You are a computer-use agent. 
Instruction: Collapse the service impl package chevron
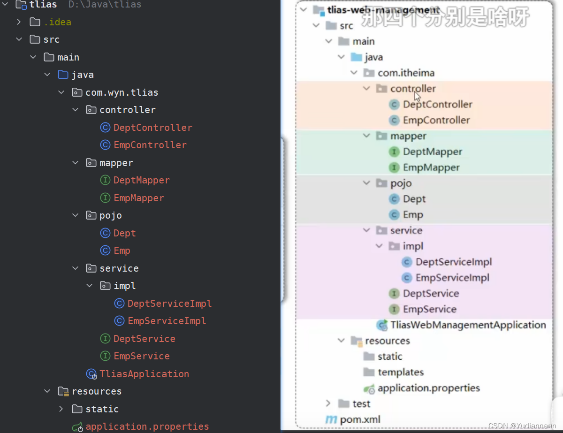pyautogui.click(x=89, y=285)
